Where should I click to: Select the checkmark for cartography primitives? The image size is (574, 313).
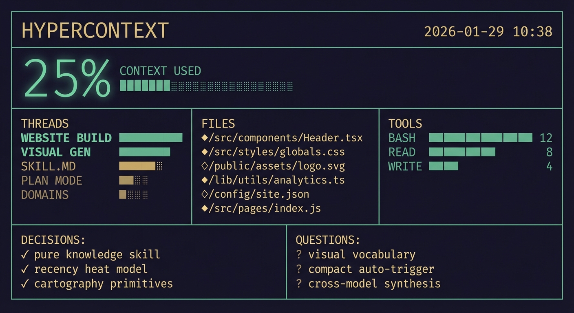pos(25,284)
